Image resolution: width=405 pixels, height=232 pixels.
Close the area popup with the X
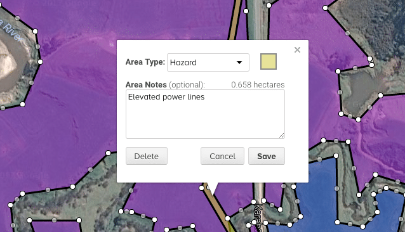pos(297,49)
